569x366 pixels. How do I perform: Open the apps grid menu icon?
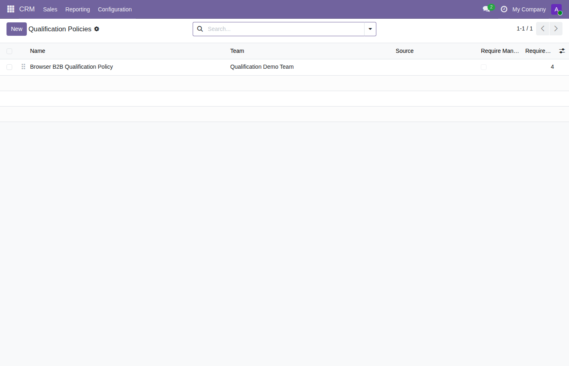click(11, 9)
